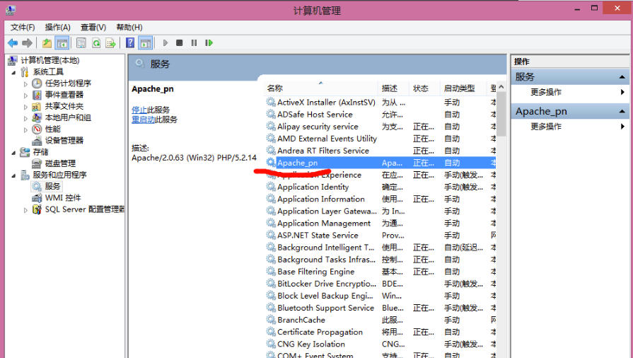Select the ASP.NET State Service row

pos(381,235)
